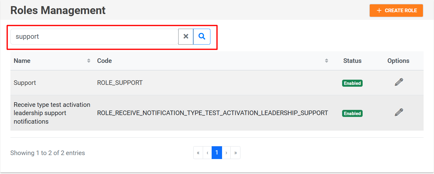Select page 1 in the pagination
Viewport: 434px width, 174px height.
coord(217,153)
